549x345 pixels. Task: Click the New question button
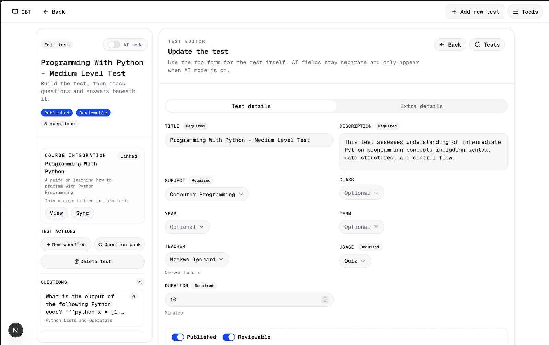point(66,245)
